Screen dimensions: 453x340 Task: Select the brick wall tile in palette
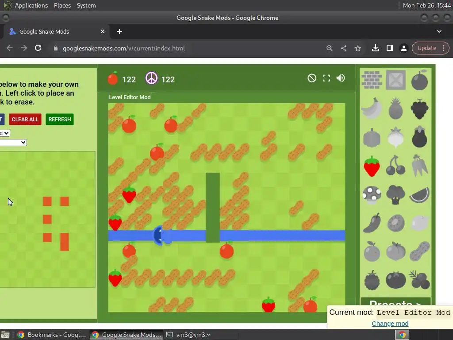[372, 80]
